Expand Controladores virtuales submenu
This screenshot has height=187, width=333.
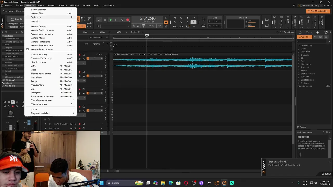pyautogui.click(x=51, y=100)
